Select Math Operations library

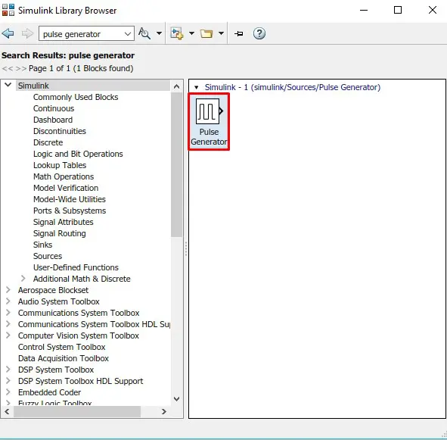[x=64, y=176]
